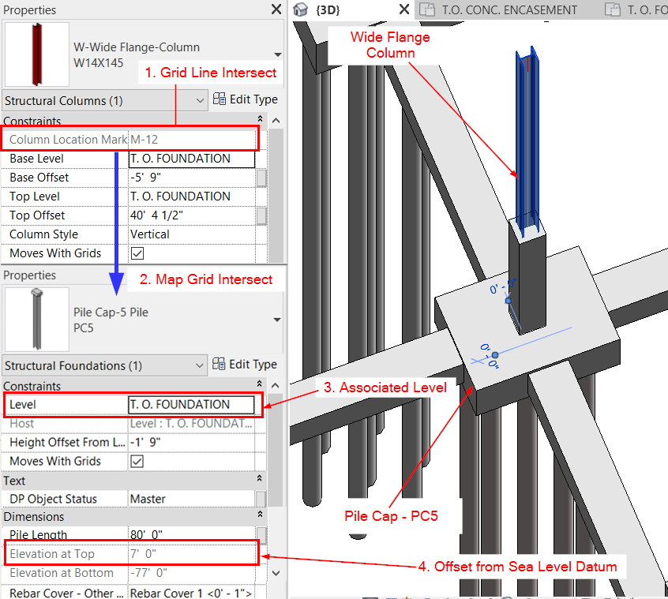668x599 pixels.
Task: Select the W-Wide Flange-Column preview thumbnail
Action: 36,54
